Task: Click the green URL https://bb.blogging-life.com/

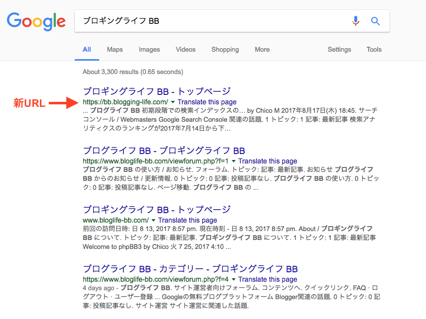Action: (125, 102)
